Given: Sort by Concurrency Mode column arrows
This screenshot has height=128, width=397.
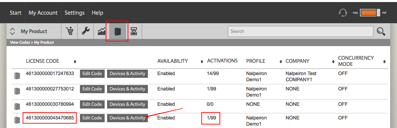Looking at the screenshot, I should [385, 62].
